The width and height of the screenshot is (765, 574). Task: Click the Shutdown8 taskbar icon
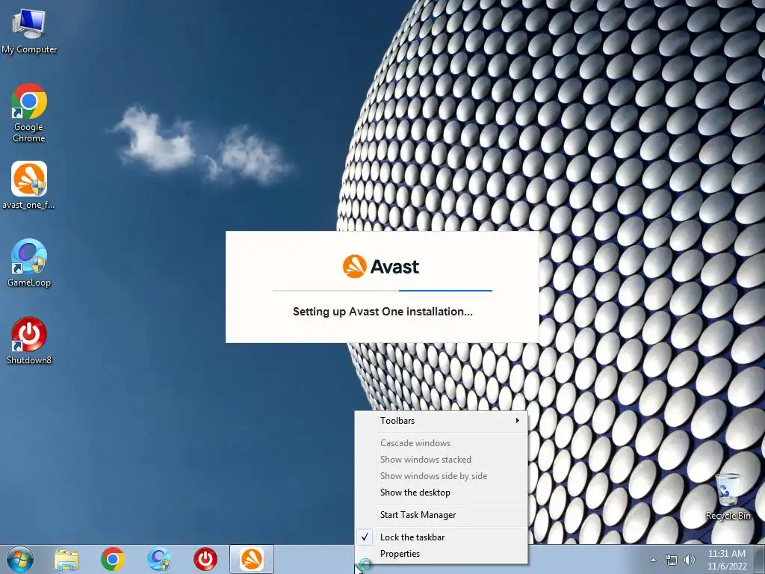coord(205,559)
